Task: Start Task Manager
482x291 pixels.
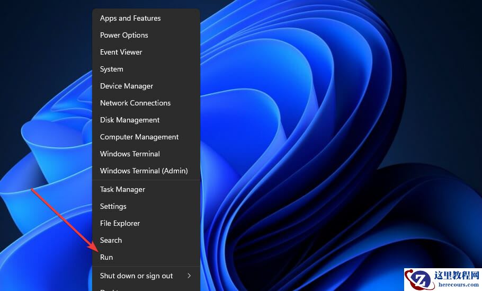Action: coord(122,189)
